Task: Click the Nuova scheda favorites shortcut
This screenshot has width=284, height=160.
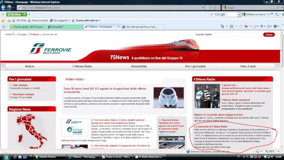Action: [x=38, y=21]
